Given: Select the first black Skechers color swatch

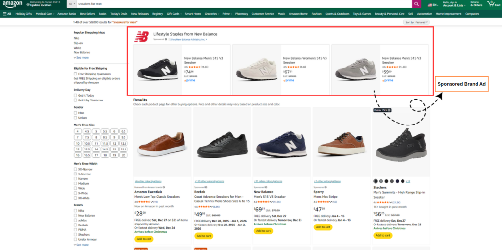Looking at the screenshot, I should [x=376, y=181].
